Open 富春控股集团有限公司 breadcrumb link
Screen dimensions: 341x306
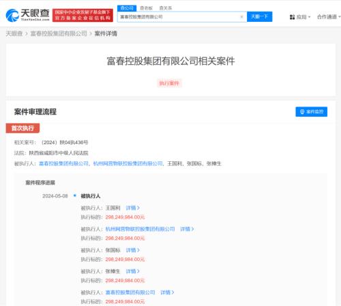point(59,33)
